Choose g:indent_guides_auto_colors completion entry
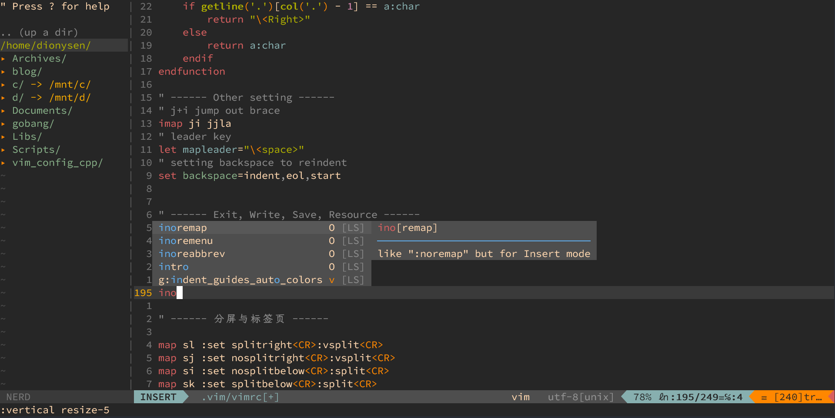The width and height of the screenshot is (835, 418). coord(261,280)
